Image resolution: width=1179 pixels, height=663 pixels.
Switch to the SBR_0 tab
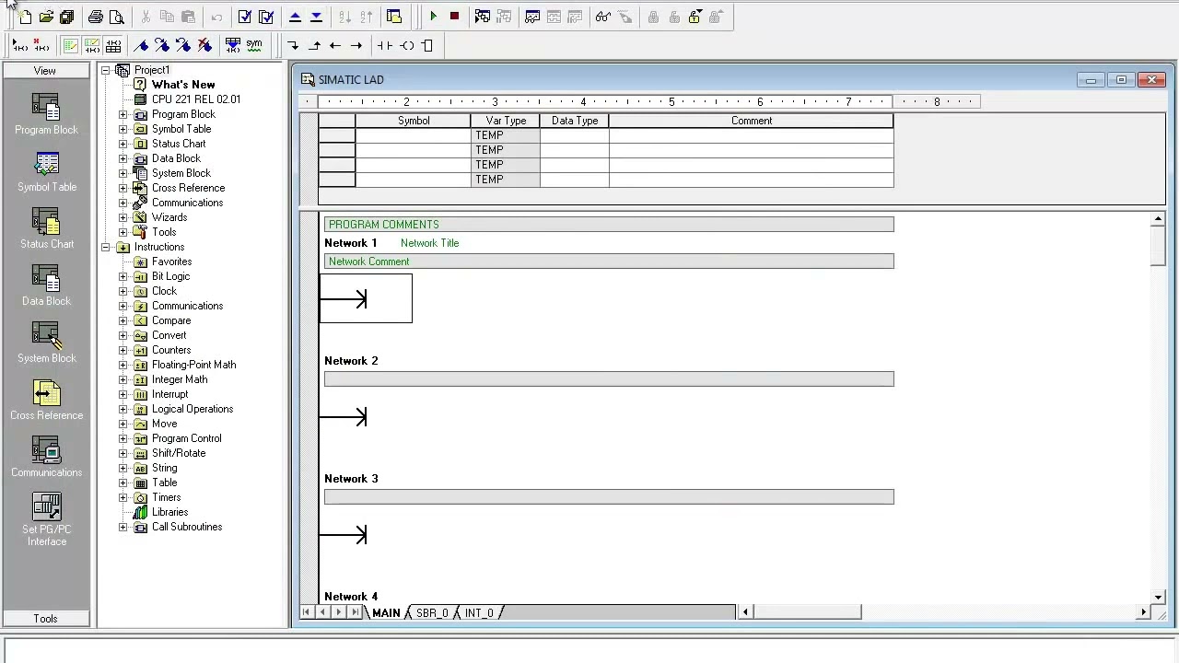(x=432, y=613)
